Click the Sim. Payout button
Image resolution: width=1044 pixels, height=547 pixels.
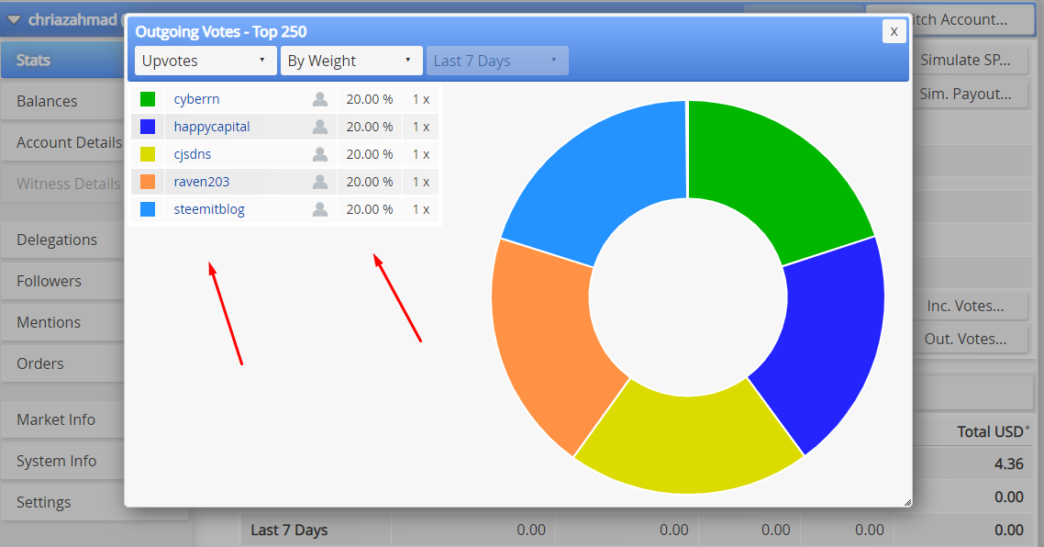click(971, 94)
